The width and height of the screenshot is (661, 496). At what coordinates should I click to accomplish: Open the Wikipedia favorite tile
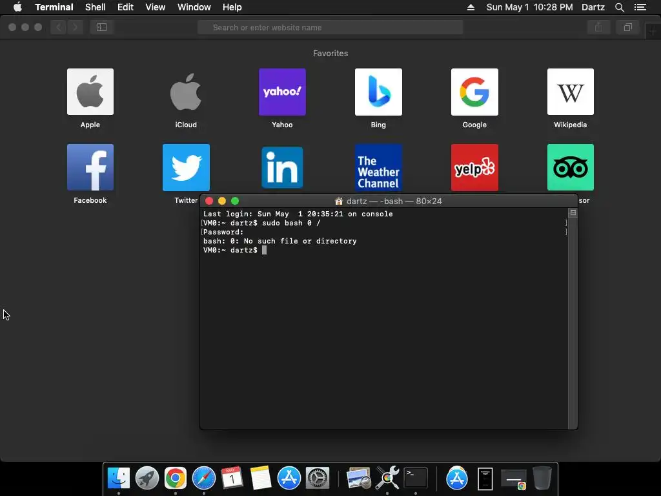coord(571,92)
